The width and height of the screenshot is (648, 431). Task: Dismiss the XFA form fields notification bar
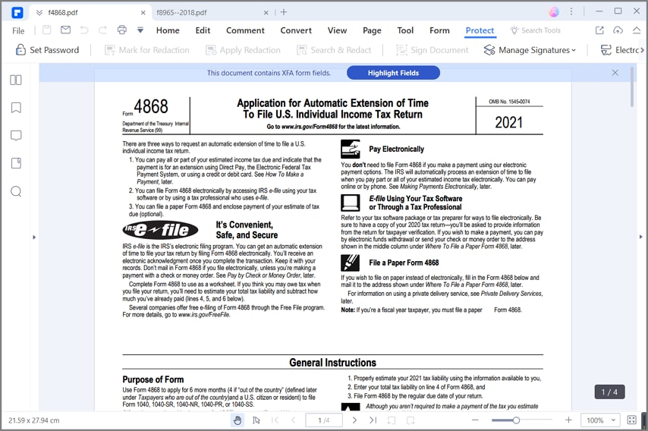[x=615, y=73]
